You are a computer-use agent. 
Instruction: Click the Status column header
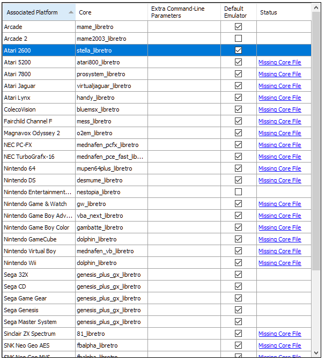coord(284,12)
